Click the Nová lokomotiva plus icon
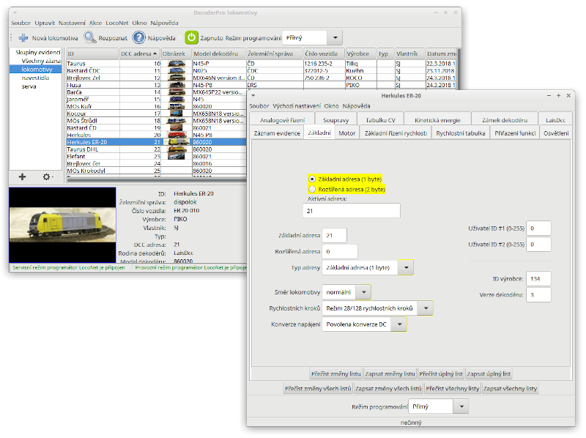586x438 pixels. point(23,37)
